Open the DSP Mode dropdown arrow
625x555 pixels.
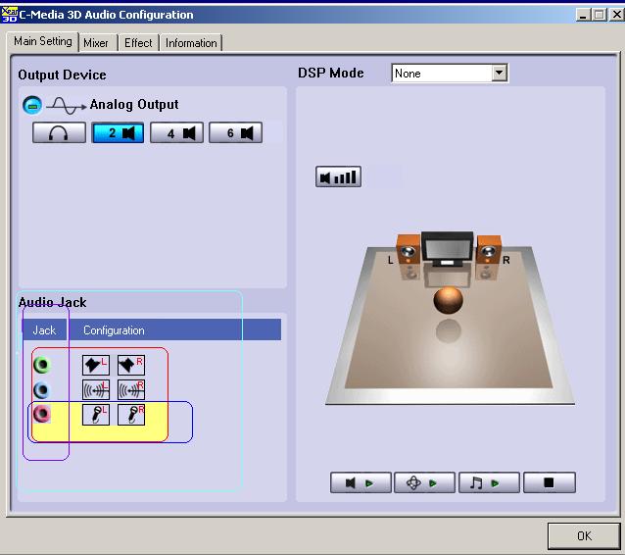pyautogui.click(x=499, y=73)
